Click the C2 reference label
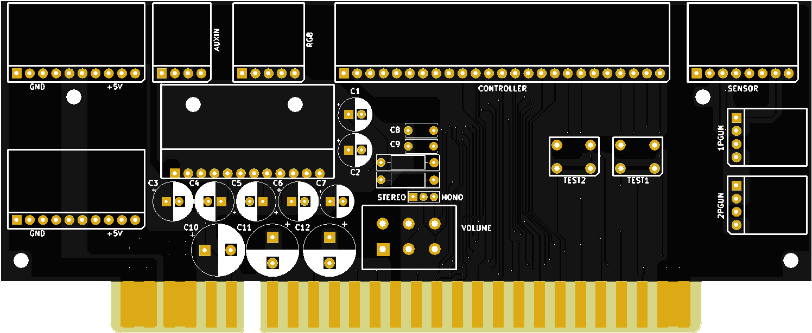 (x=355, y=172)
